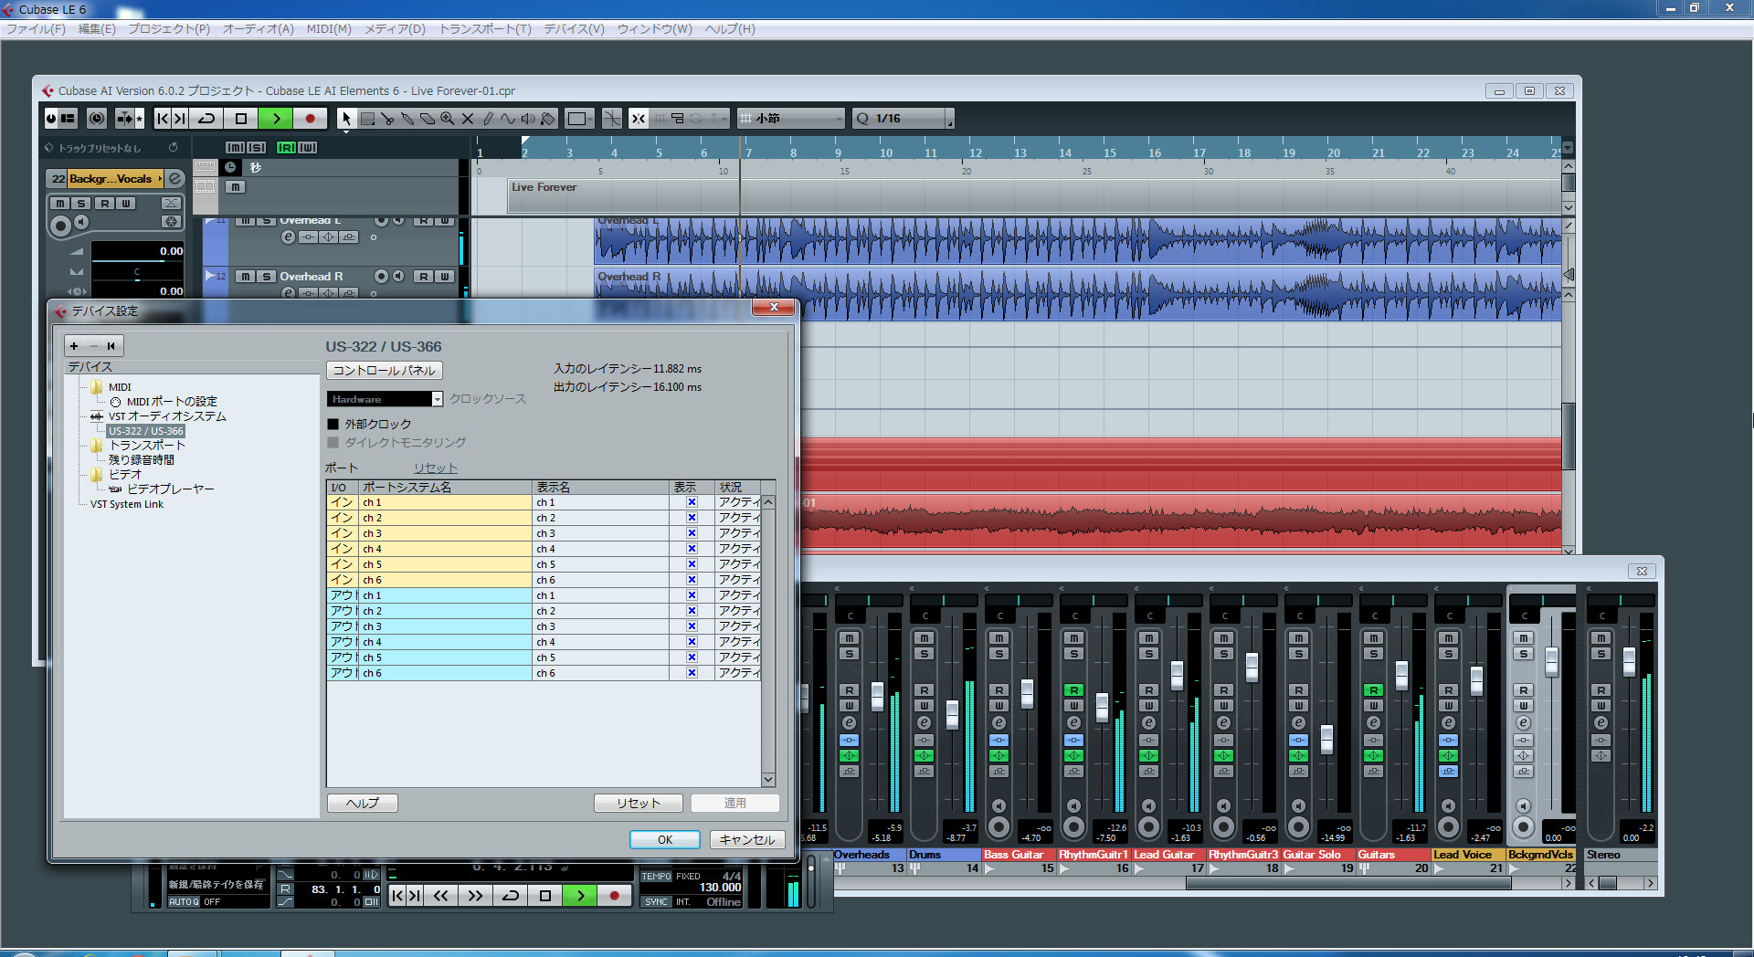The width and height of the screenshot is (1754, 957).
Task: Open the 小節 grid type dropdown
Action: [791, 119]
